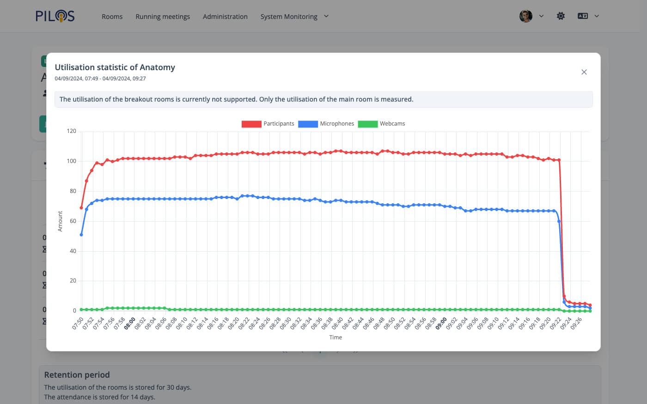Image resolution: width=647 pixels, height=404 pixels.
Task: Click the red Participants legend colour box
Action: [251, 124]
